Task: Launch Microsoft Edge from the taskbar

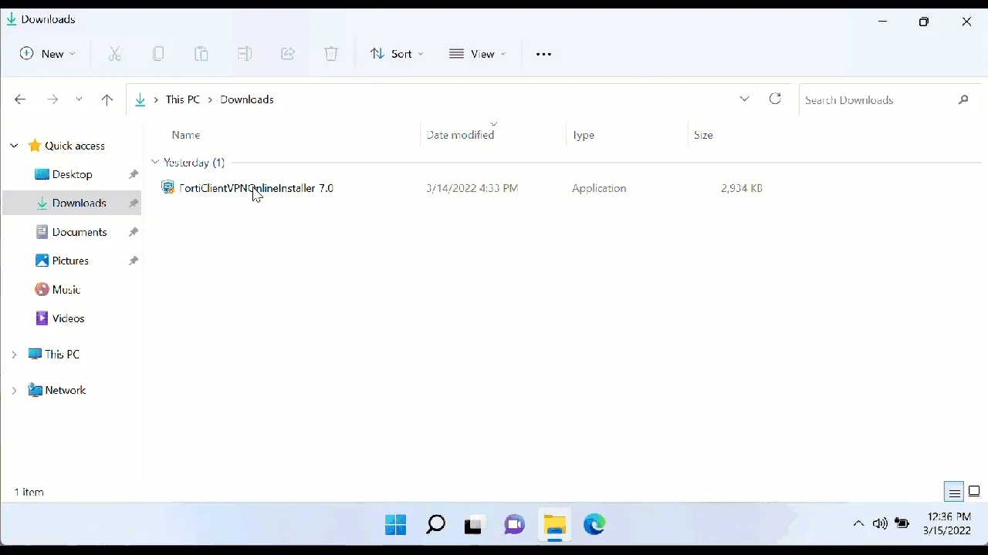Action: 594,525
